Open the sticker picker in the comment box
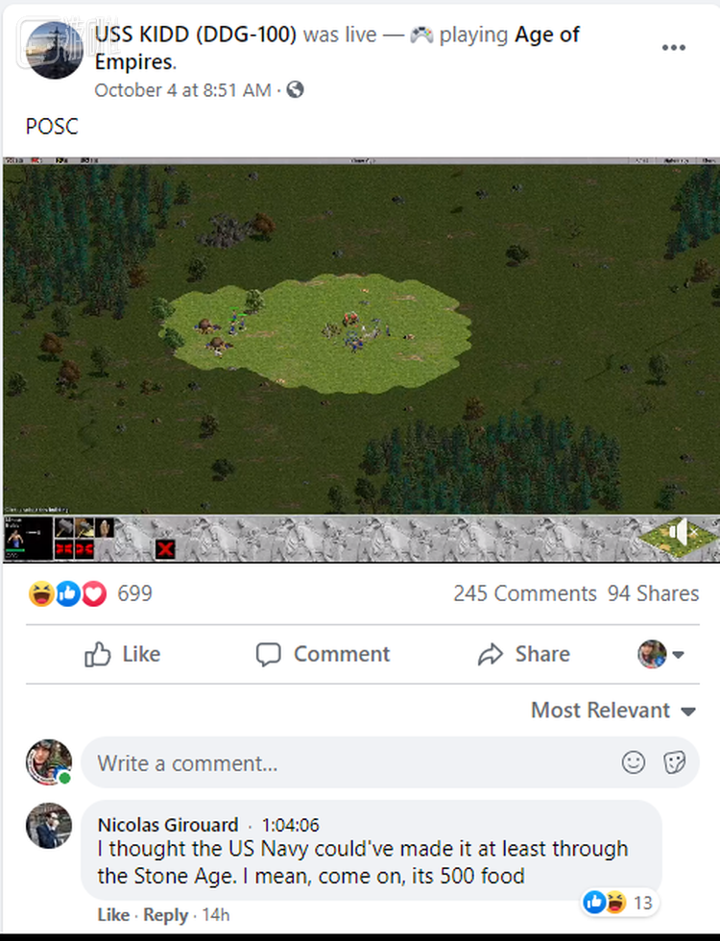720x941 pixels. 674,762
